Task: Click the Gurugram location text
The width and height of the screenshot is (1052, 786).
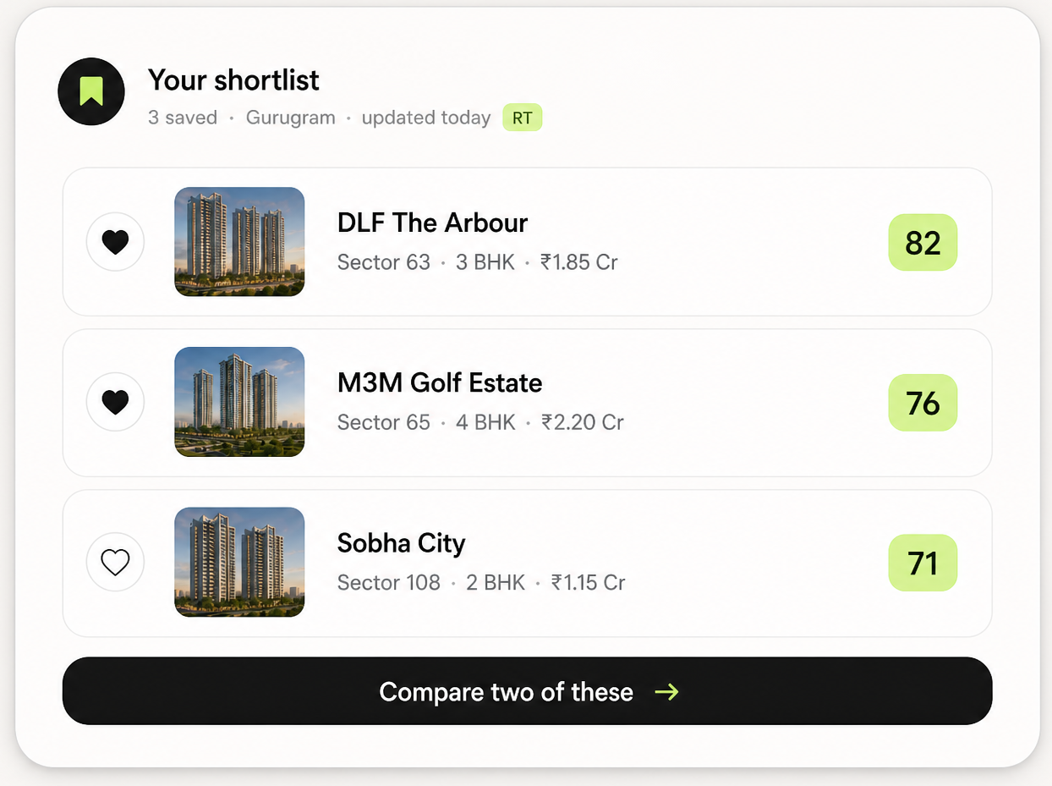Action: 290,118
